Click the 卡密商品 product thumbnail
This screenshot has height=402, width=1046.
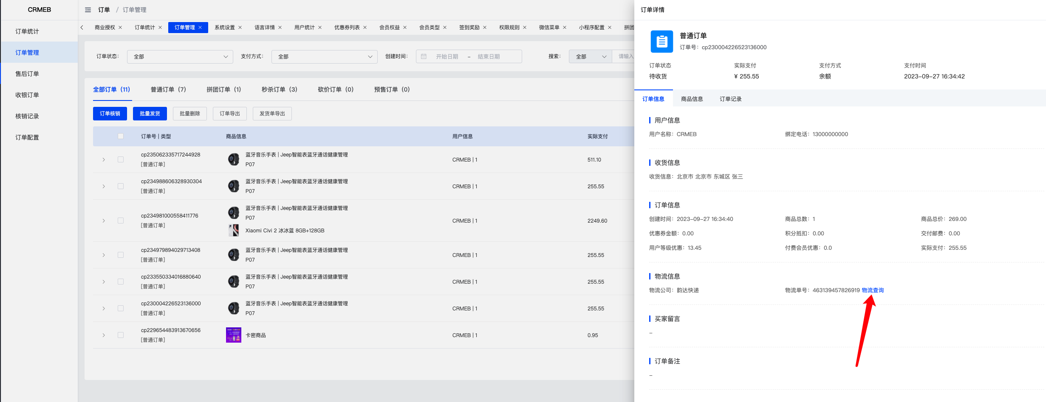[234, 335]
